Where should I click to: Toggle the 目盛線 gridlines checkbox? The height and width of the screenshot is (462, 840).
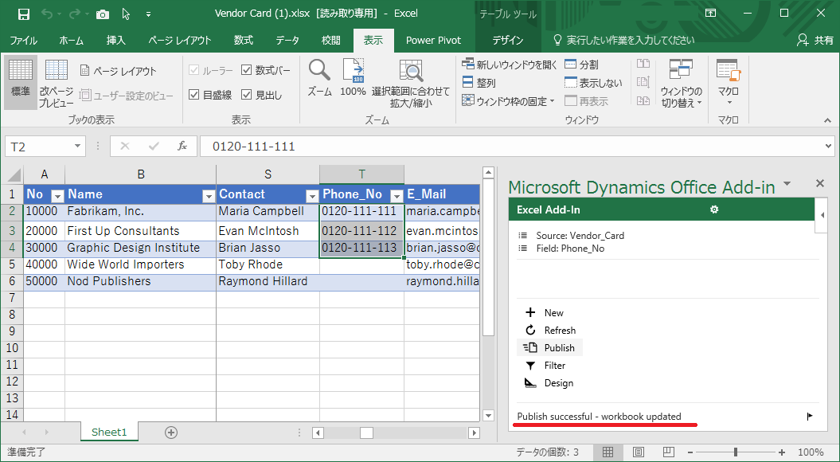click(194, 95)
